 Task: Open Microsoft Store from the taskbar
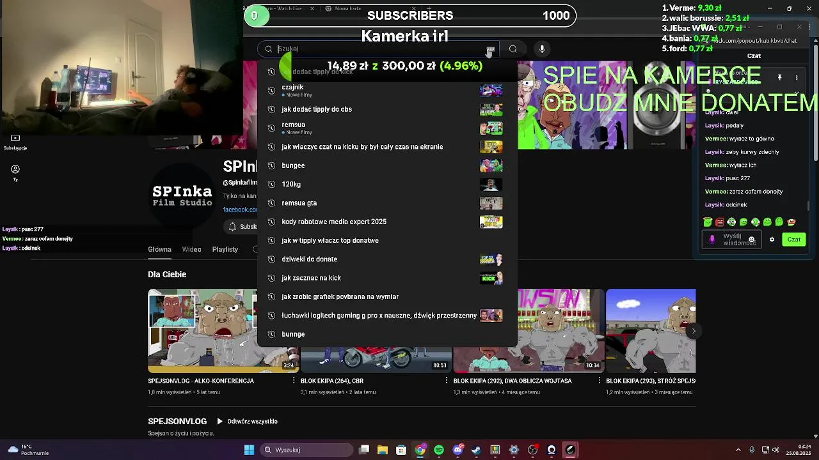coord(401,450)
